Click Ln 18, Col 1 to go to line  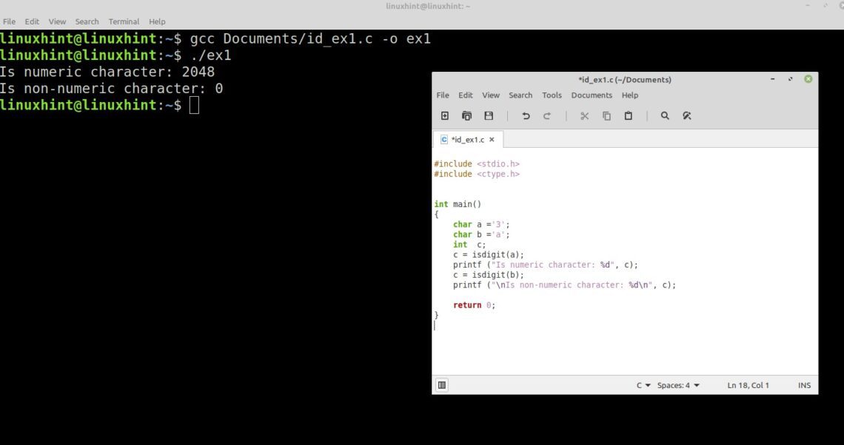pyautogui.click(x=748, y=384)
